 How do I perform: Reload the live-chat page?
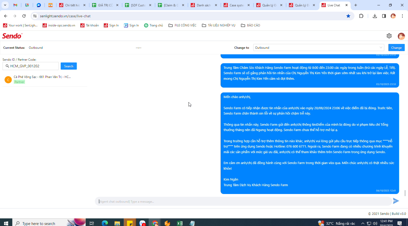tap(24, 16)
